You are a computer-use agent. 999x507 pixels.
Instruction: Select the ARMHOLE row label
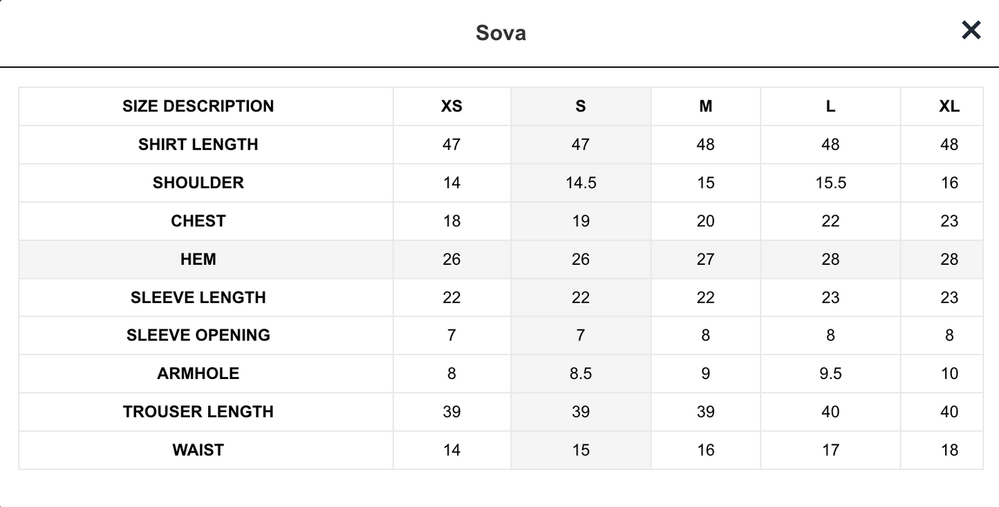[198, 374]
